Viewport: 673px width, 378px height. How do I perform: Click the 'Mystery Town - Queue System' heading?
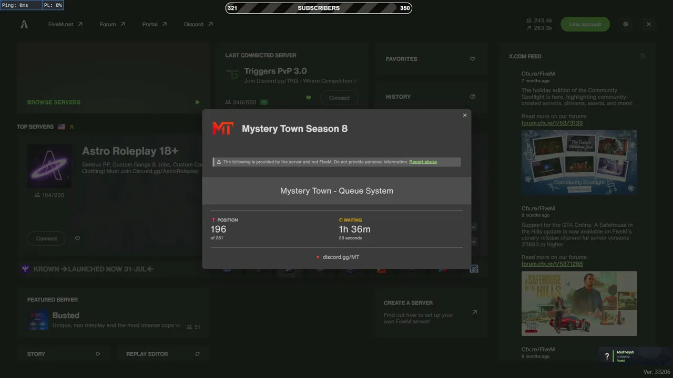pos(336,191)
